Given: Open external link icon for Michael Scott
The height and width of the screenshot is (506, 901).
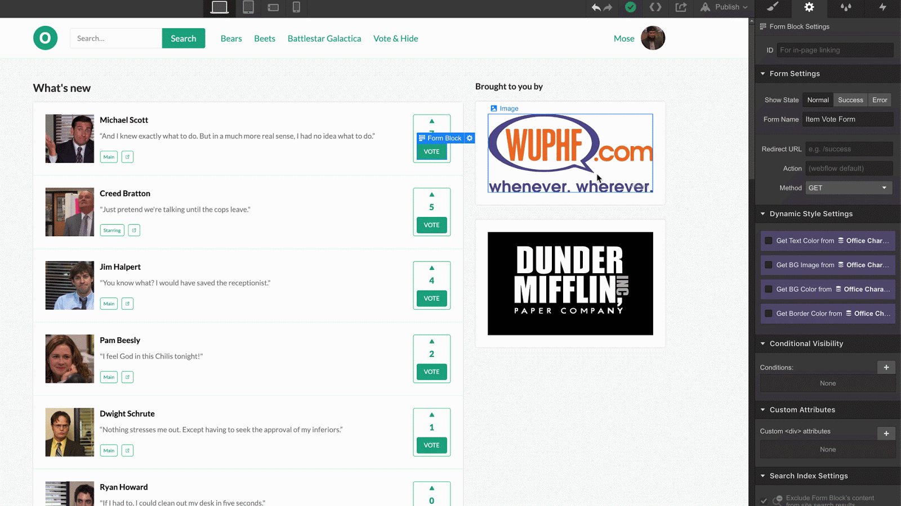Looking at the screenshot, I should pyautogui.click(x=127, y=157).
